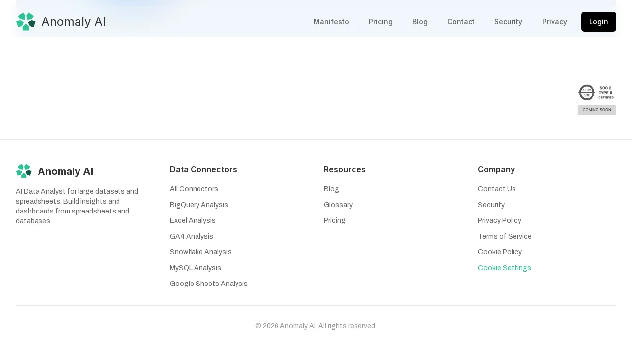The width and height of the screenshot is (632, 355).
Task: Open the Contact page from the header
Action: 460,22
